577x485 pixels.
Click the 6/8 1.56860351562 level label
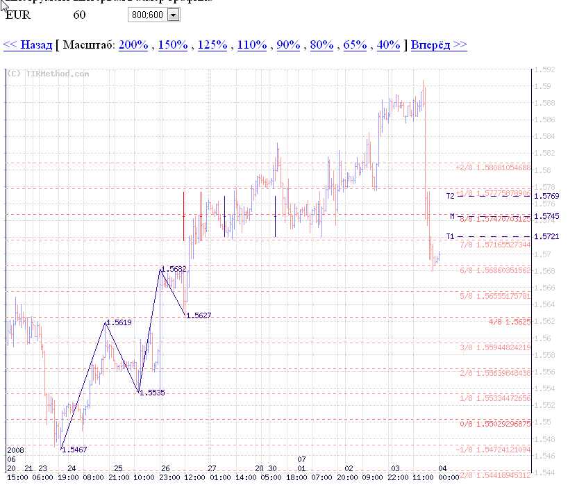click(495, 271)
